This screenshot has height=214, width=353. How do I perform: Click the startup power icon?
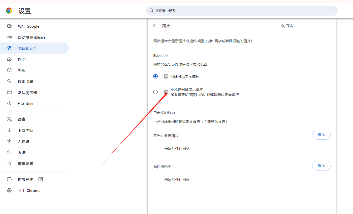[x=9, y=103]
